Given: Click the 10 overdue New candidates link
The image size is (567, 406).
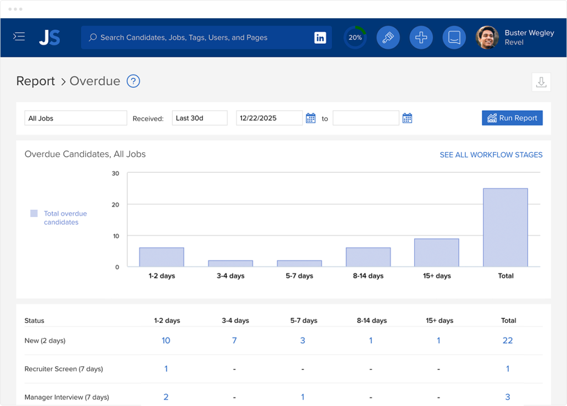Looking at the screenshot, I should point(166,341).
